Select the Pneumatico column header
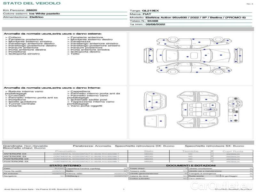This screenshot has height=192, width=256. [x=66, y=151]
